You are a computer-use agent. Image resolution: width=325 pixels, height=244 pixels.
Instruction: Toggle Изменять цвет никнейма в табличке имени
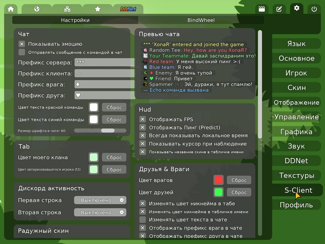[143, 212]
